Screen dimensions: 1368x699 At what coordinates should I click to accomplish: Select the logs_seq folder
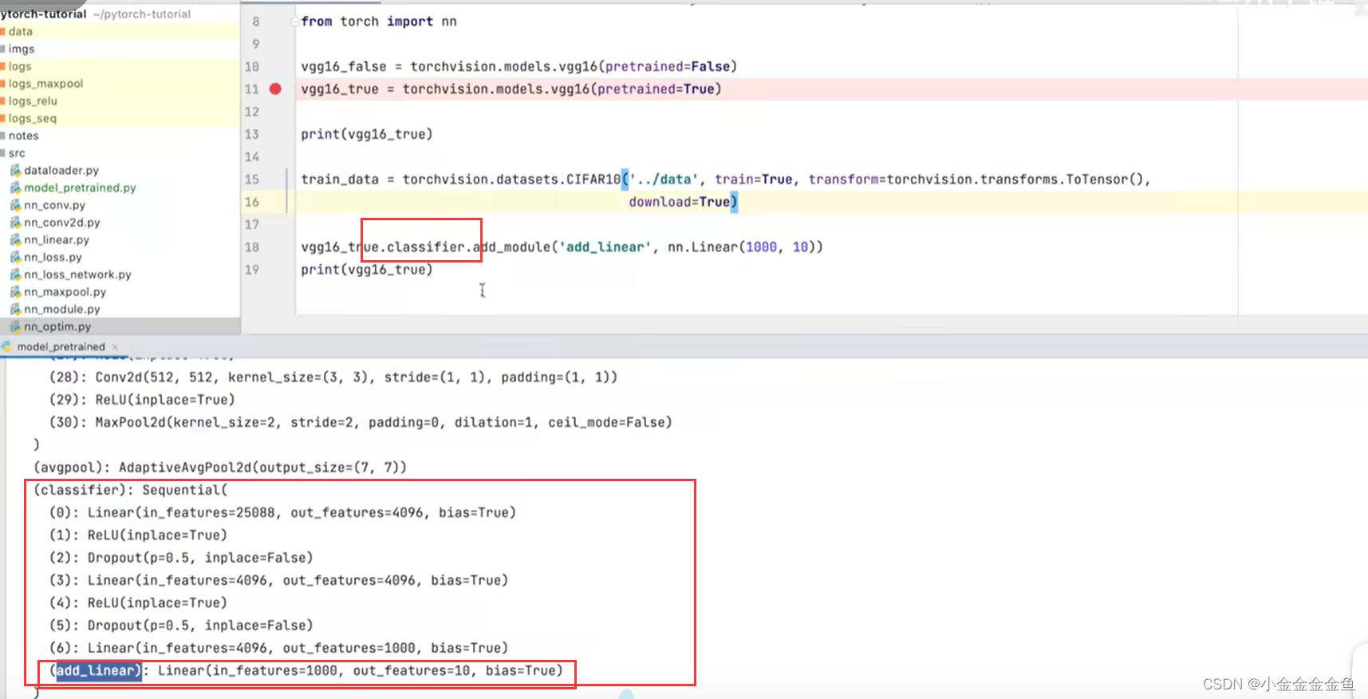33,118
